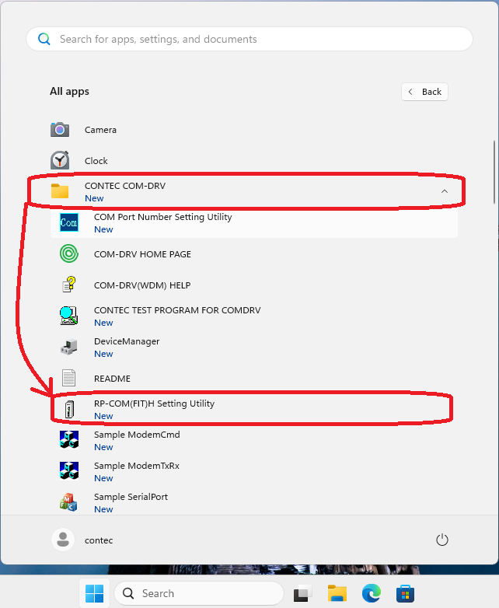
Task: Click RP-COM(FIT)H Setting Utility label
Action: (x=154, y=404)
